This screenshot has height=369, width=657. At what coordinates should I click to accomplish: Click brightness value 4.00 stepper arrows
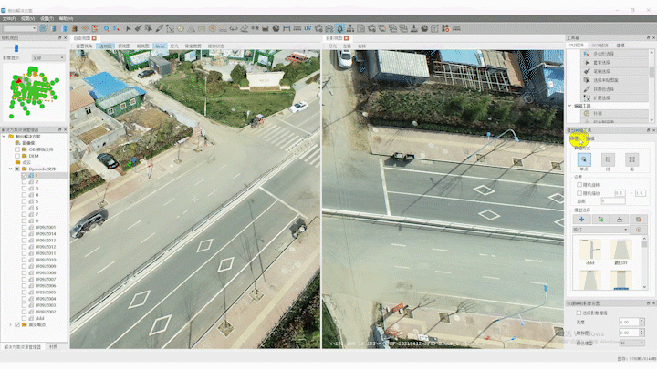pos(641,322)
